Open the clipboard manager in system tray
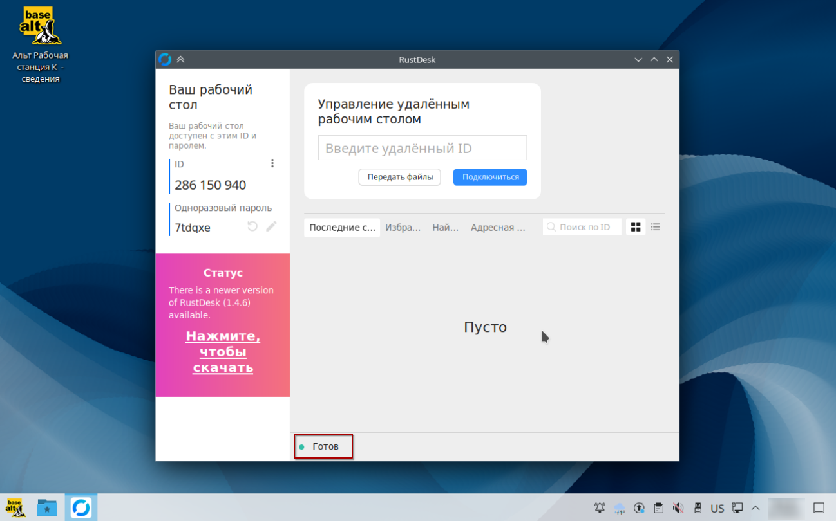Image resolution: width=836 pixels, height=521 pixels. [x=659, y=507]
